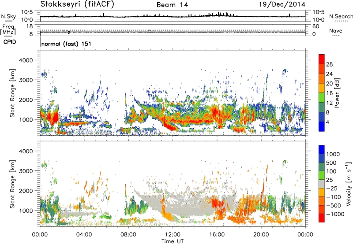353x244 pixels.
Task: Click the "Time UT" axis title
Action: (173, 241)
